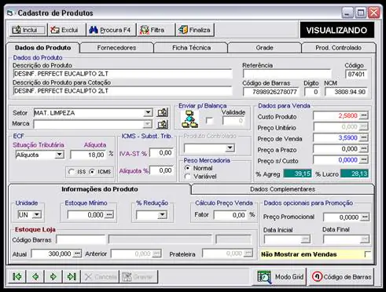Open ellipsis button beside Preço s/ Custo
This screenshot has width=386, height=292.
364,160
